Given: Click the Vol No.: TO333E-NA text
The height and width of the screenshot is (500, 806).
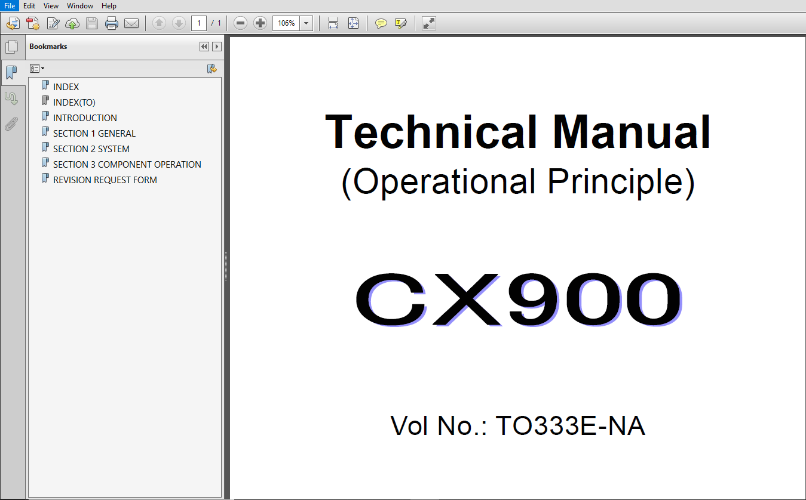Looking at the screenshot, I should point(518,426).
